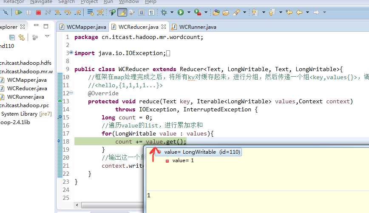Toggle Link with Editor
This screenshot has height=213, width=369.
coord(22,37)
